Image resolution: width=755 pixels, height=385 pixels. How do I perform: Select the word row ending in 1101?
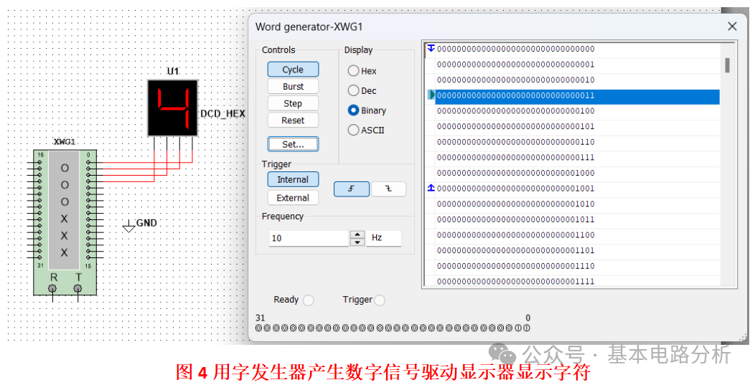click(x=577, y=250)
